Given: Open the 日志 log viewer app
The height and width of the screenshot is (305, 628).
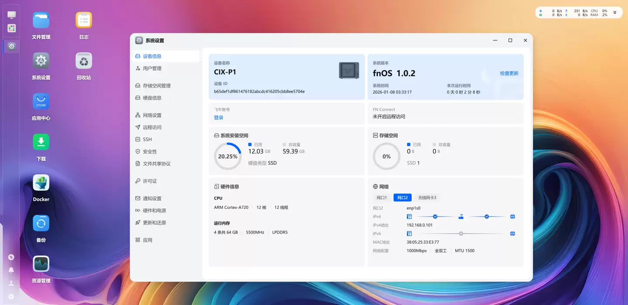Looking at the screenshot, I should pyautogui.click(x=83, y=20).
